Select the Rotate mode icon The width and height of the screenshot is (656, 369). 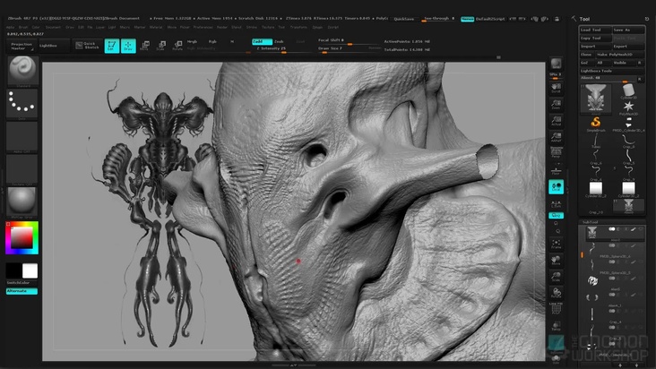coord(177,46)
